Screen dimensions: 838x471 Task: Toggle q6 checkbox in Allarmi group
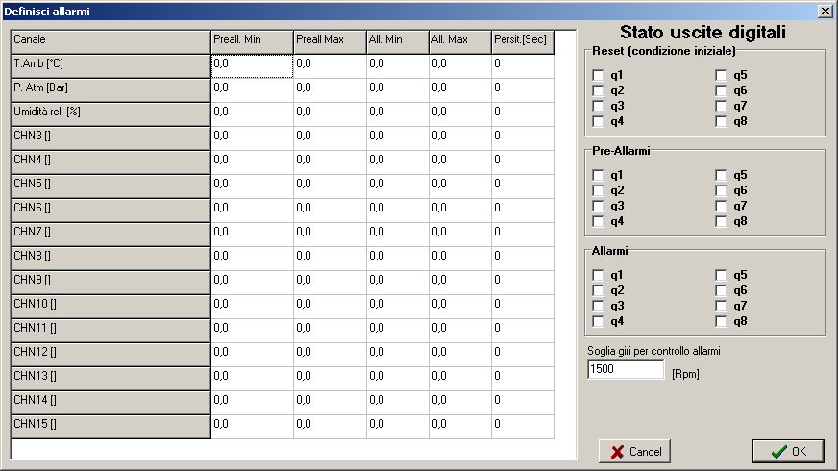click(722, 290)
